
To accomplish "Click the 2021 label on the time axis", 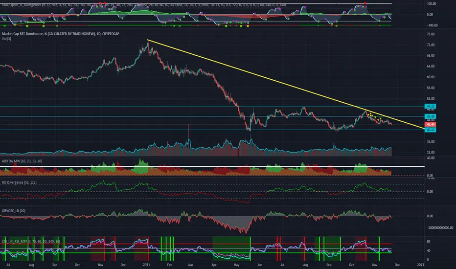I will (x=146, y=265).
